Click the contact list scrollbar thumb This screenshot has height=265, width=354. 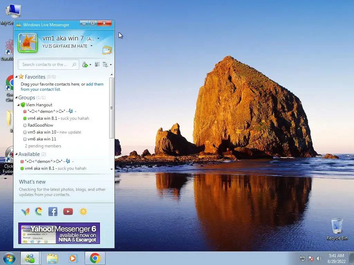pos(112,108)
